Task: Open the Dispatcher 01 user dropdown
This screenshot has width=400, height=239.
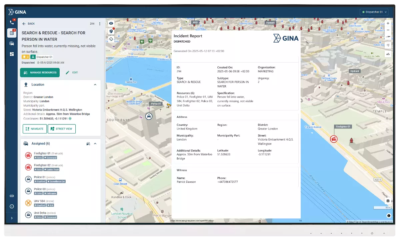Action: [374, 12]
